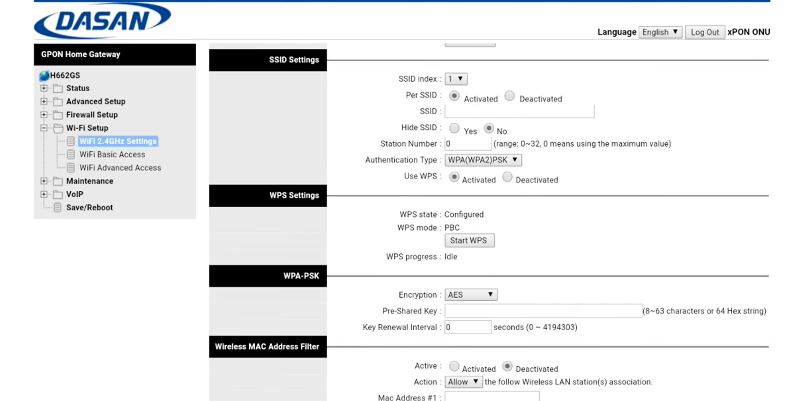Image resolution: width=804 pixels, height=401 pixels.
Task: Click the Log Out button
Action: tap(704, 32)
